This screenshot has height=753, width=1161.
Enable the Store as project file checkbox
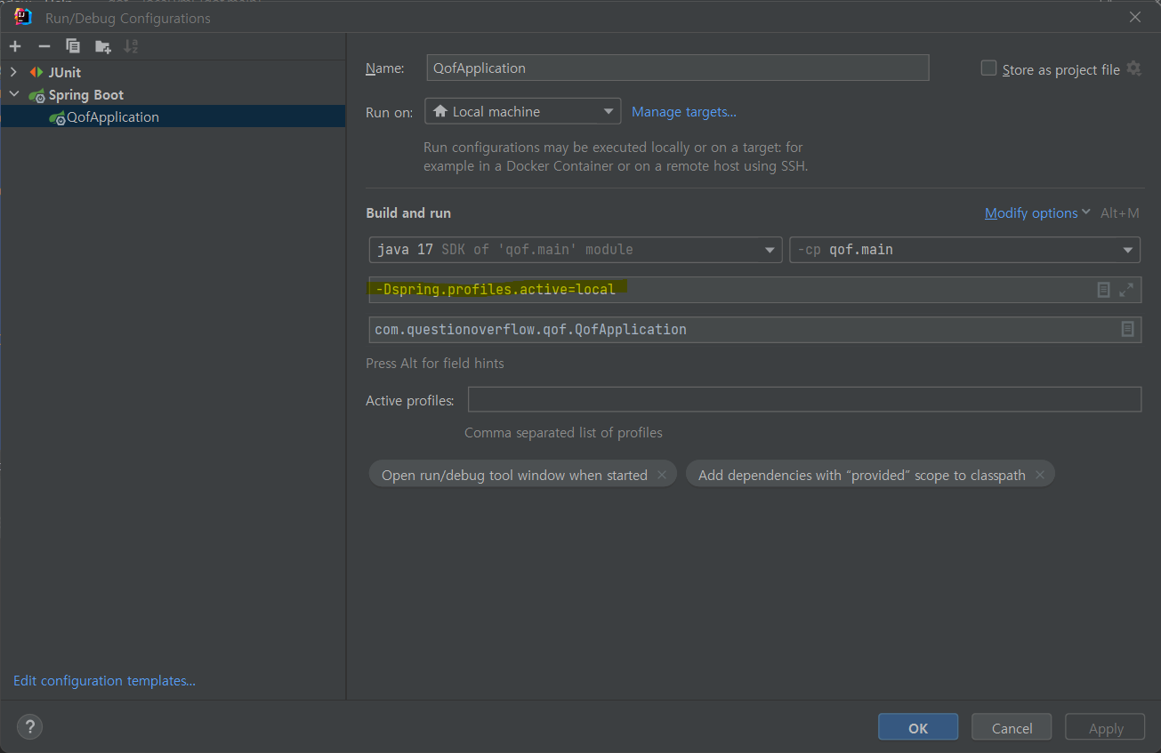click(988, 68)
